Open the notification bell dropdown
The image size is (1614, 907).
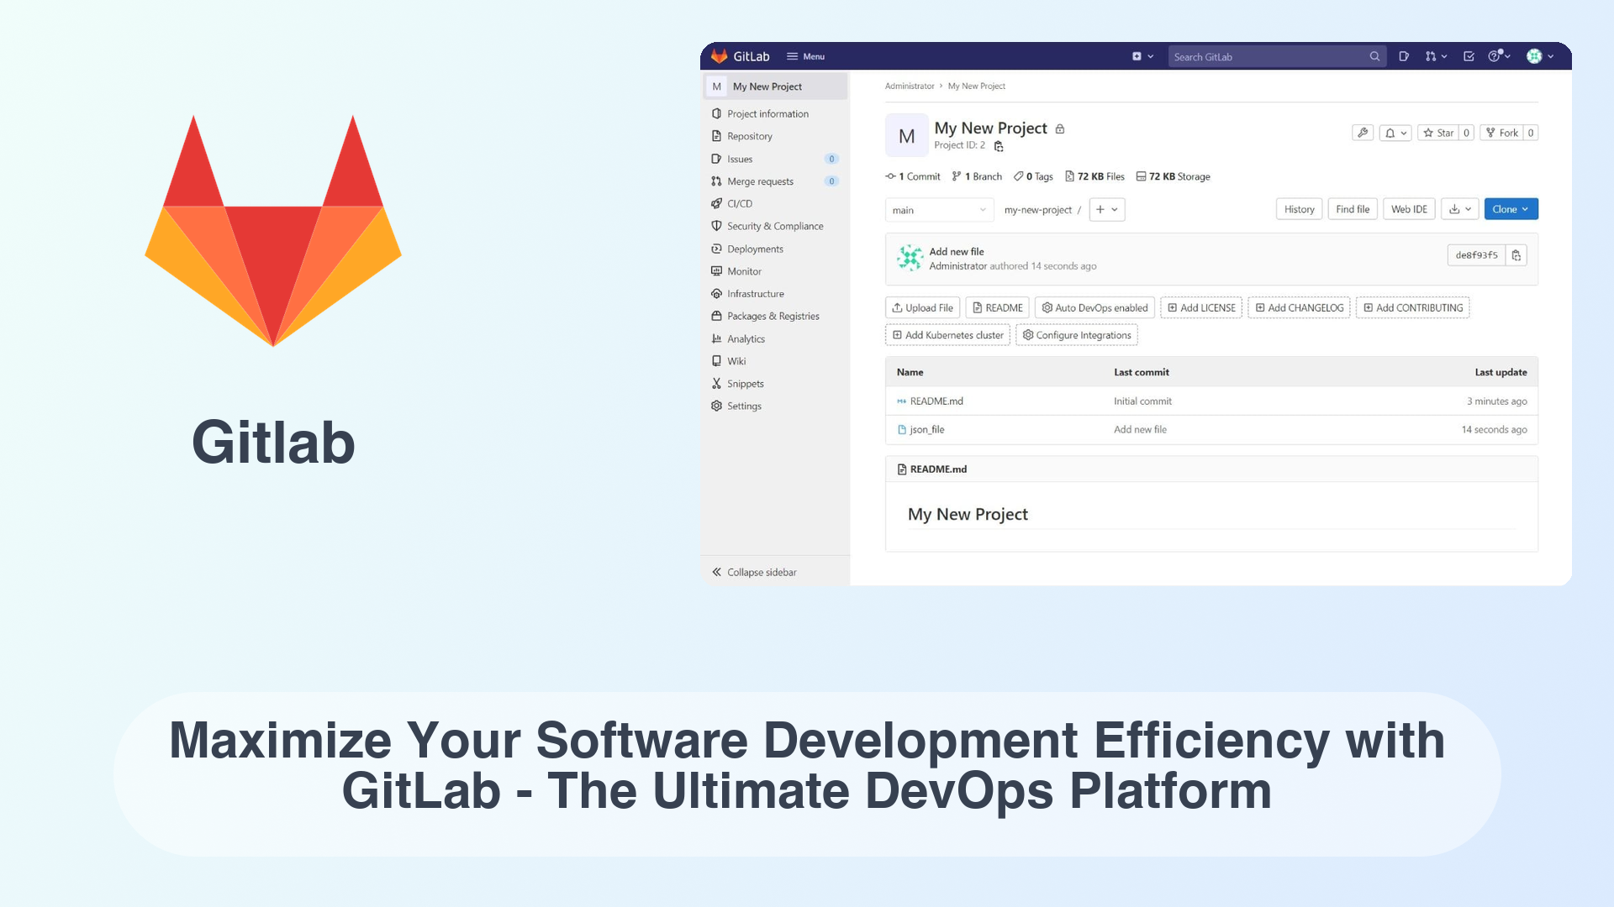tap(1395, 133)
